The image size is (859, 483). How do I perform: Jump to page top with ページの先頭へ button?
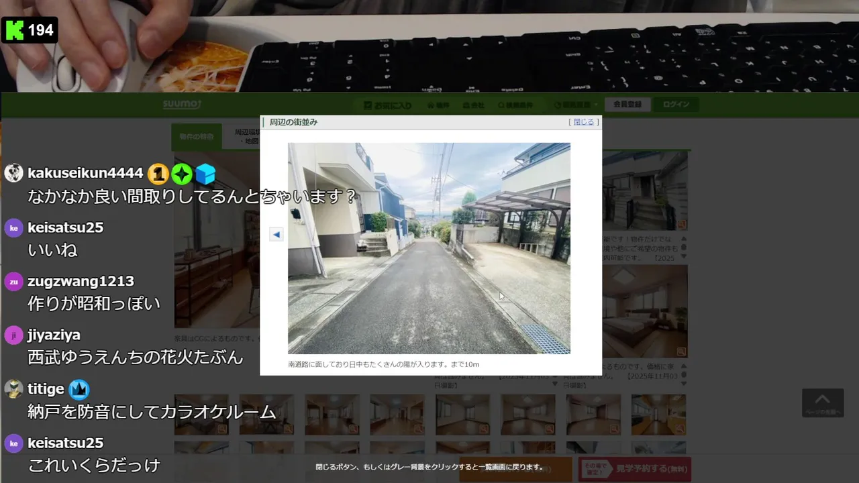pos(822,403)
